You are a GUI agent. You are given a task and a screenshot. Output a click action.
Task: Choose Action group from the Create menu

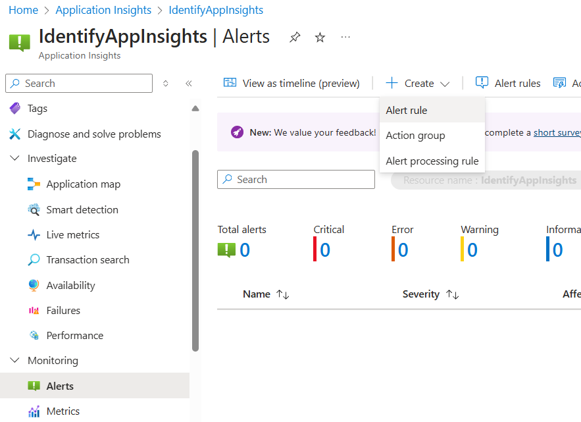point(432,136)
